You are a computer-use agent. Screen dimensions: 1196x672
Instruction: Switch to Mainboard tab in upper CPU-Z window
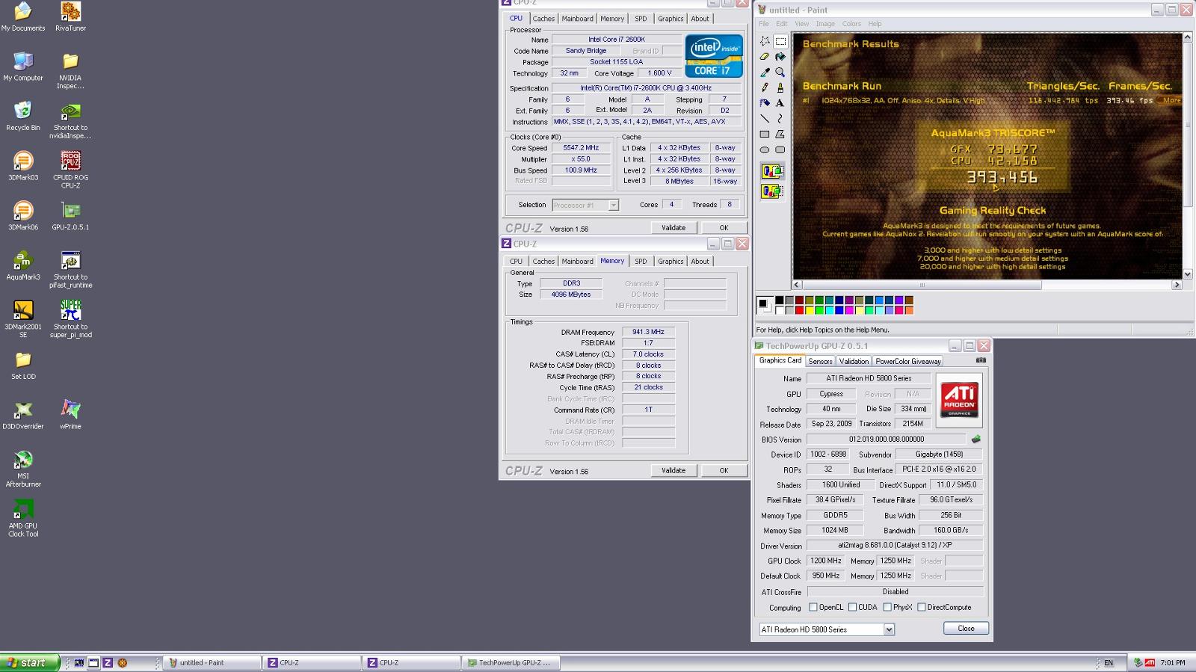click(x=577, y=19)
